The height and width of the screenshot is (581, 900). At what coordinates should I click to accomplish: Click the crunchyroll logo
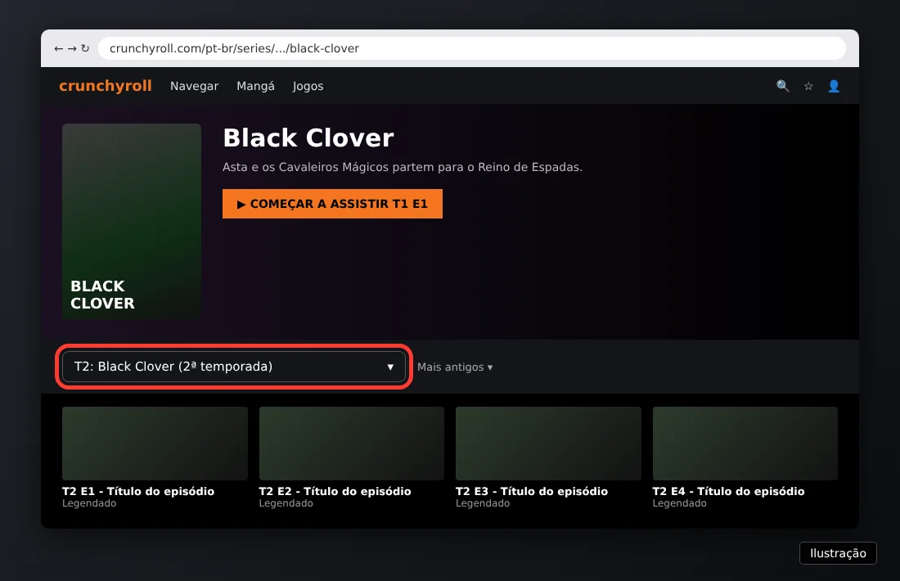click(x=106, y=86)
